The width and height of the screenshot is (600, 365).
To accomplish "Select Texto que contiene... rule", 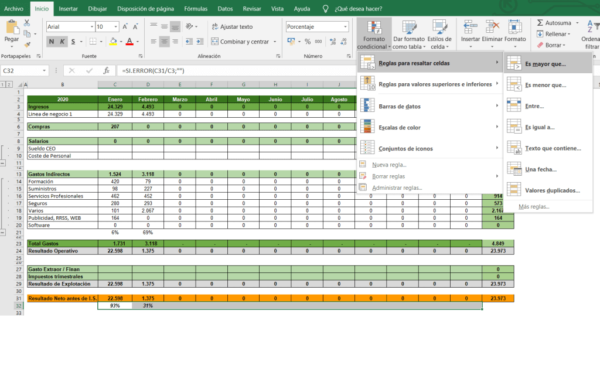I will click(548, 148).
